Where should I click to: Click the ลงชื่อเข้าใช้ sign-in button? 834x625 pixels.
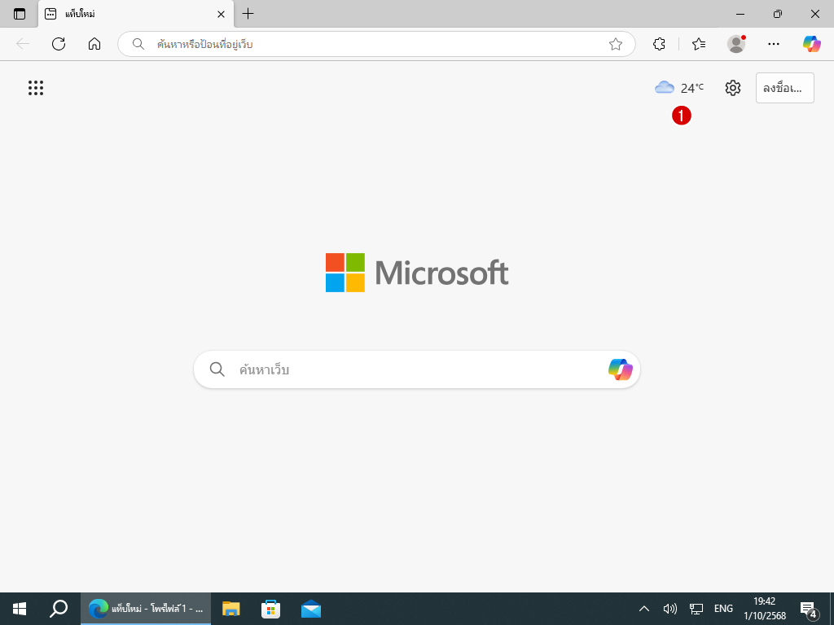784,88
